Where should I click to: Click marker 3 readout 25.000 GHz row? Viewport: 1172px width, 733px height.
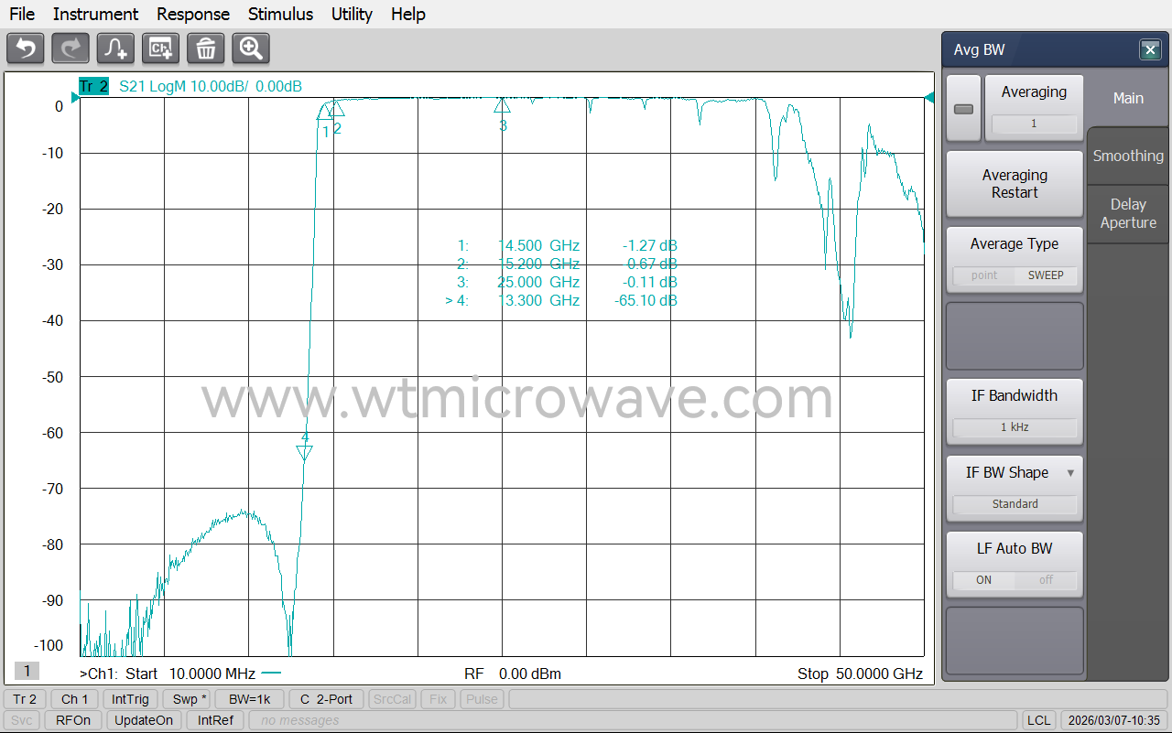[568, 282]
